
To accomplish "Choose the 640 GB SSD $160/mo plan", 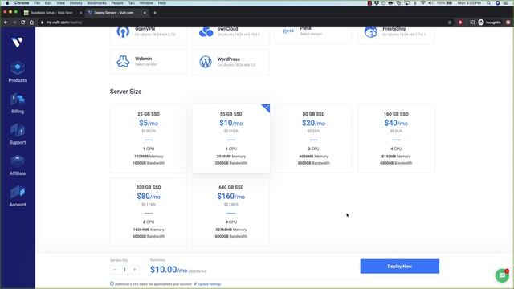I will pos(231,212).
